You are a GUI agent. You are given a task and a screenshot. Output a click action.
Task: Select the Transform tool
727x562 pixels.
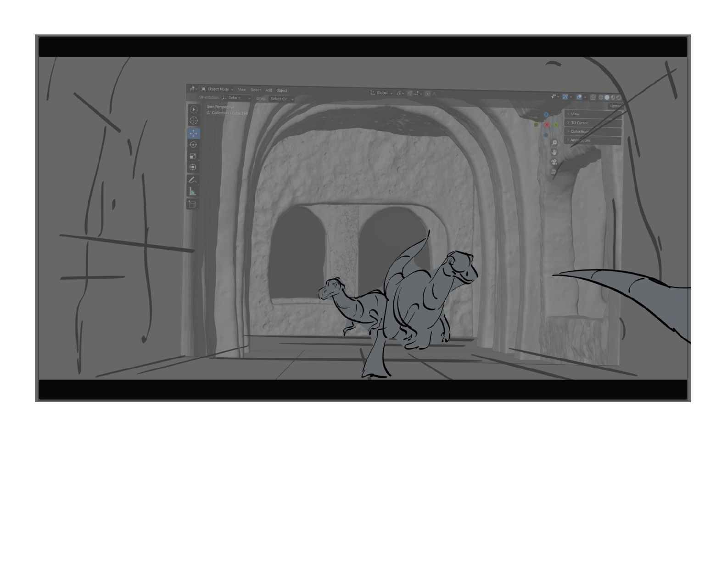click(x=193, y=167)
